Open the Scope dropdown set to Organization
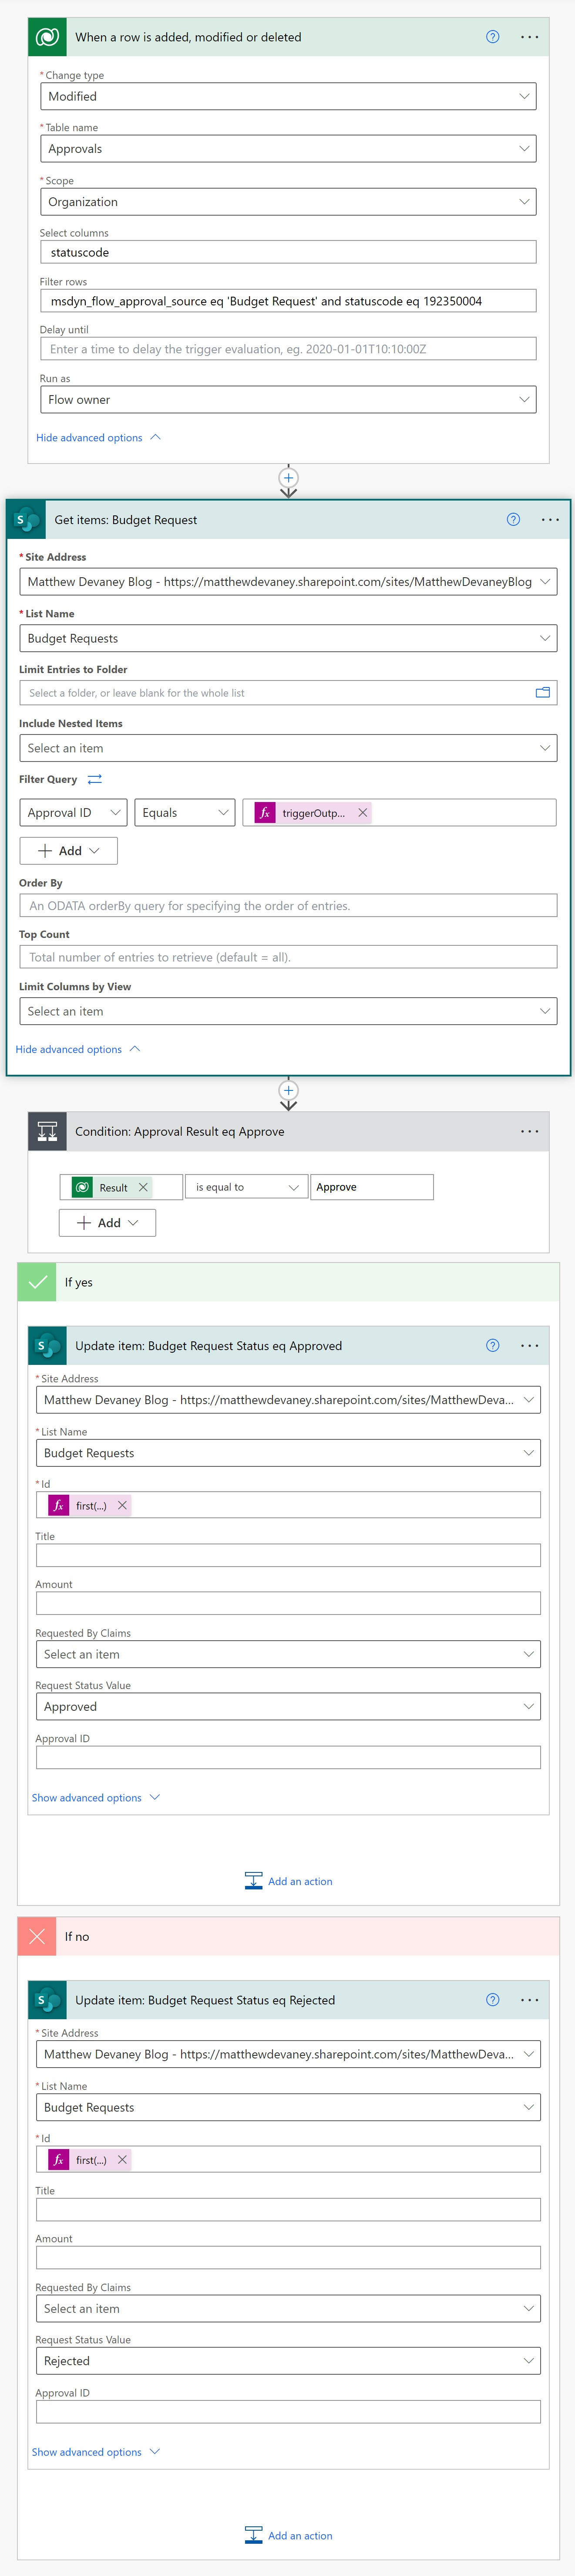The width and height of the screenshot is (575, 2576). coord(288,202)
